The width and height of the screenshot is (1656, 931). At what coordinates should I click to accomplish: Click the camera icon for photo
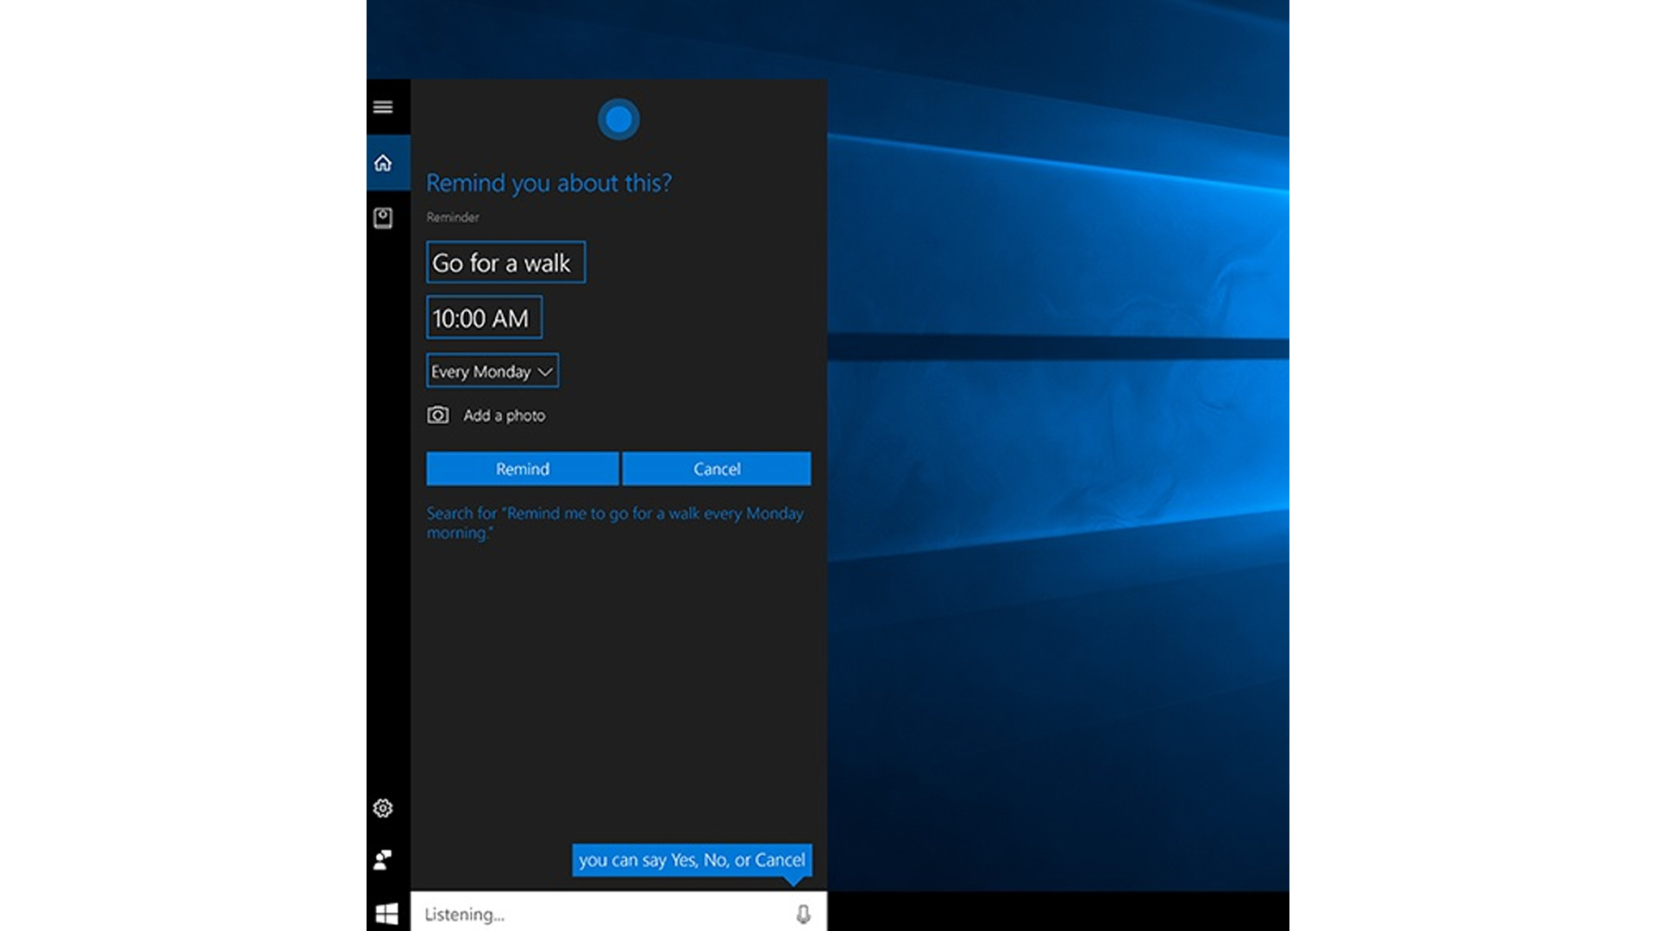click(x=438, y=416)
